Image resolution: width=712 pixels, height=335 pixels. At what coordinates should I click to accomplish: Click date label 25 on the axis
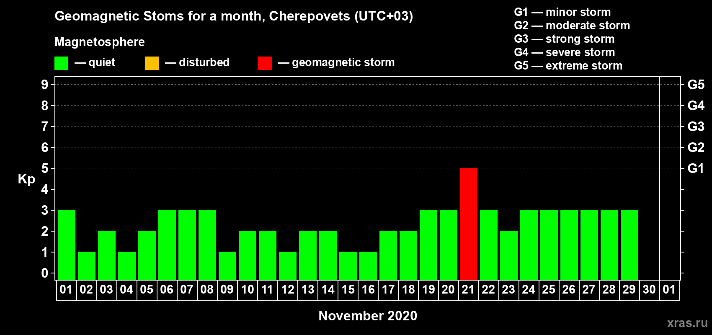[549, 290]
